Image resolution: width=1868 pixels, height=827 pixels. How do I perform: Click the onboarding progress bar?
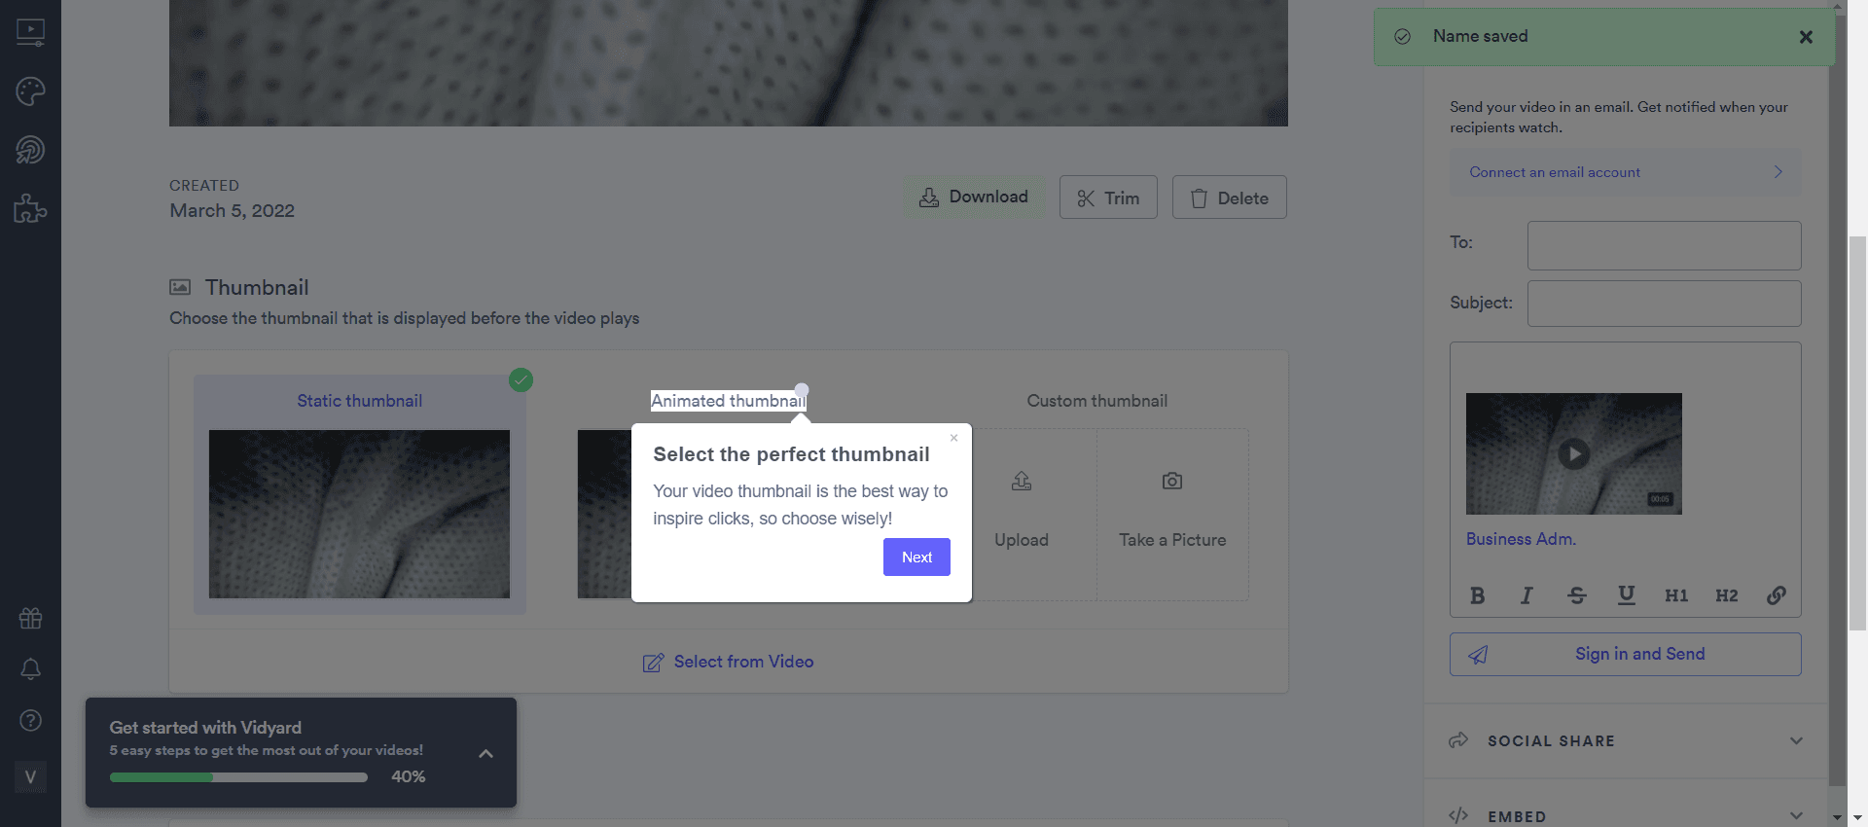coord(238,777)
